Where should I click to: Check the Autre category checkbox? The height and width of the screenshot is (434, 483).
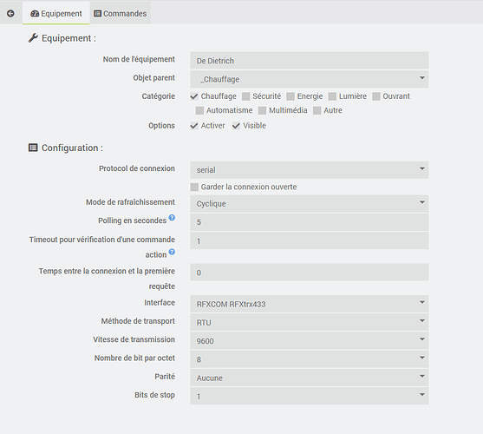[317, 110]
